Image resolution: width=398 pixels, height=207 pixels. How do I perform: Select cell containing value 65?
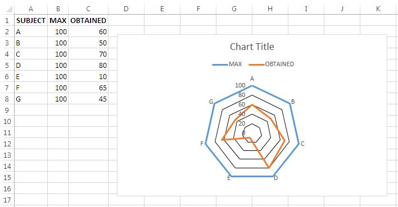click(x=88, y=88)
